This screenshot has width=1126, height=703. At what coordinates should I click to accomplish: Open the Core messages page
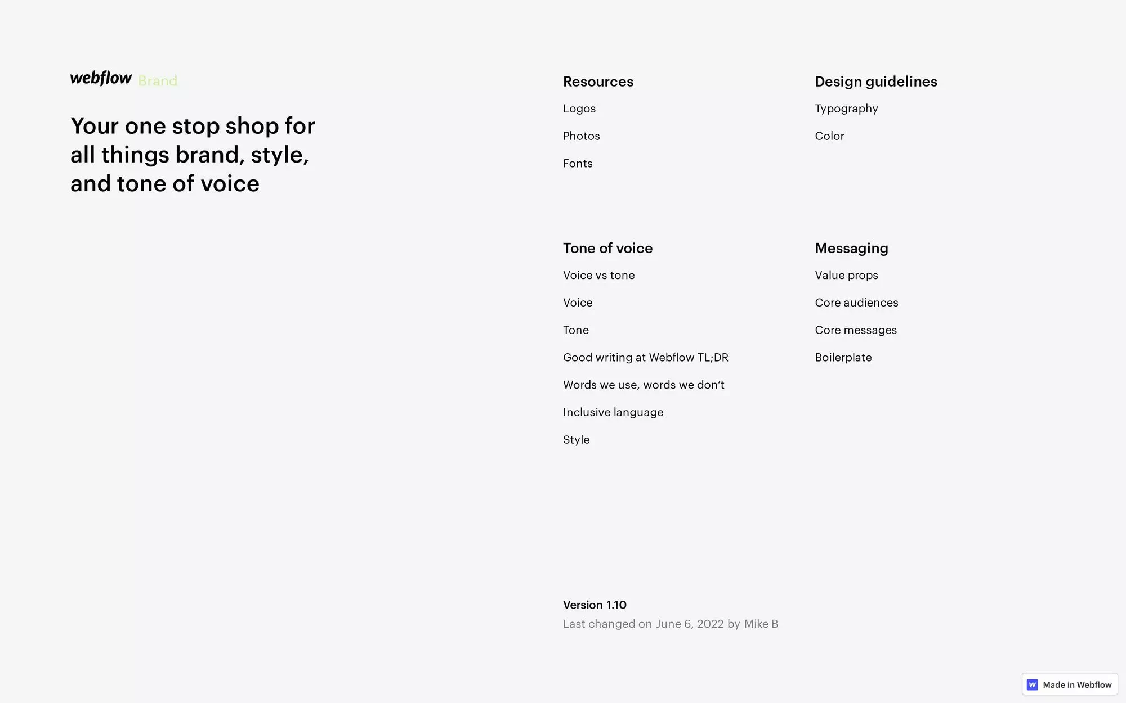pos(856,330)
